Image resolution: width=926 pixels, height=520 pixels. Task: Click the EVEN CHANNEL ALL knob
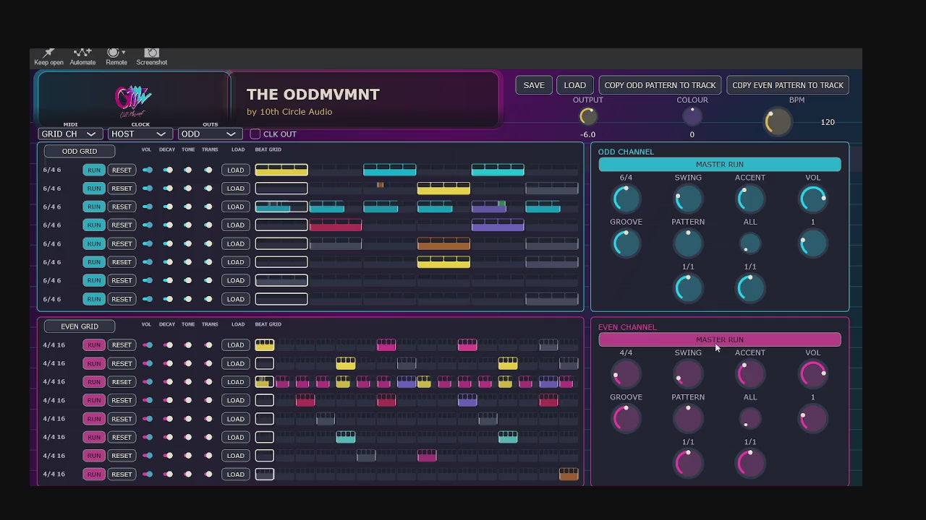750,418
